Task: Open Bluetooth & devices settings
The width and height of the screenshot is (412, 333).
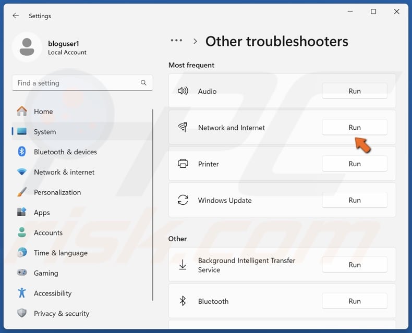Action: [x=82, y=152]
